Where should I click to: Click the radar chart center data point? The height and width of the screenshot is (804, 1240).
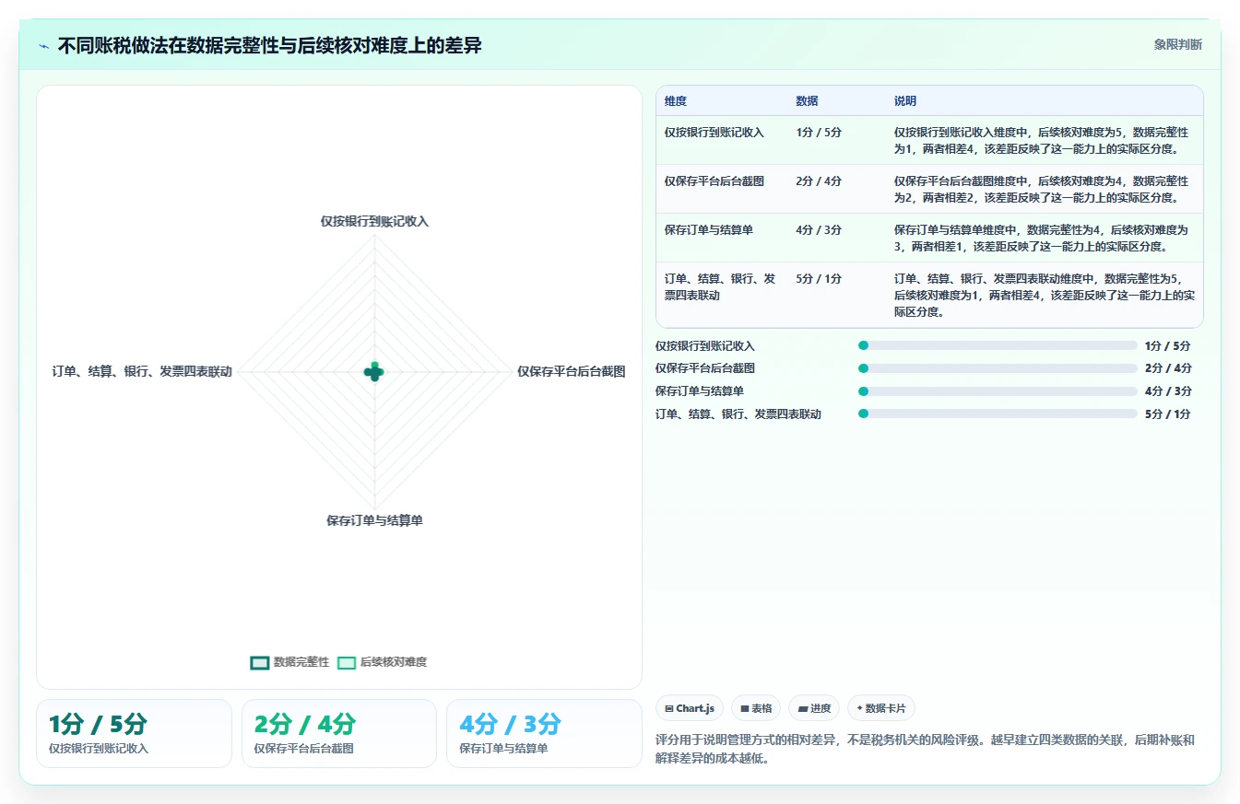(x=374, y=372)
